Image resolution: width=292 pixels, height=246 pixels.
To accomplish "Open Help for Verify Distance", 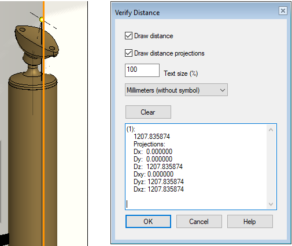I will tap(250, 221).
